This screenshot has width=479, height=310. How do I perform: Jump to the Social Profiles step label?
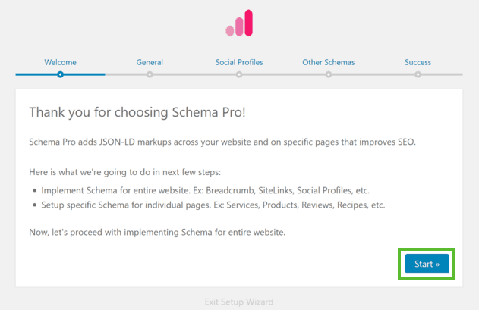[x=239, y=62]
